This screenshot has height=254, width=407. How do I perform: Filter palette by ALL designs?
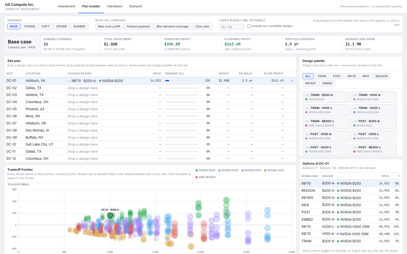click(x=308, y=76)
